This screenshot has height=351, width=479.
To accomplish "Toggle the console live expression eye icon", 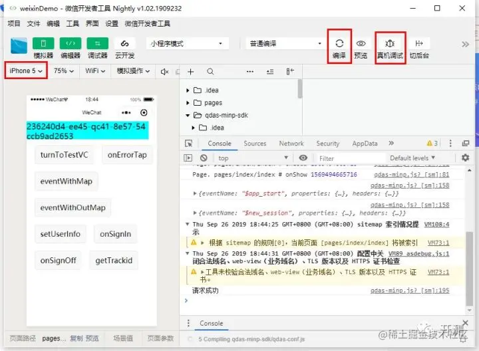I will [x=303, y=158].
